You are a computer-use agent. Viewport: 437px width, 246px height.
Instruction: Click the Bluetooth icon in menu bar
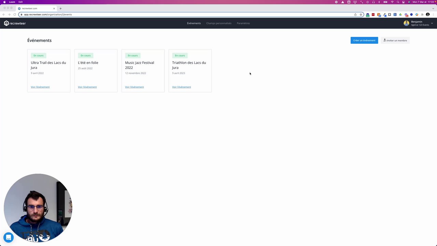pyautogui.click(x=379, y=2)
